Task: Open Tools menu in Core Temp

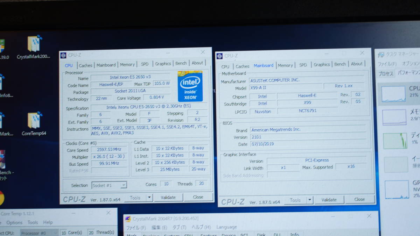Action: pyautogui.click(x=33, y=222)
